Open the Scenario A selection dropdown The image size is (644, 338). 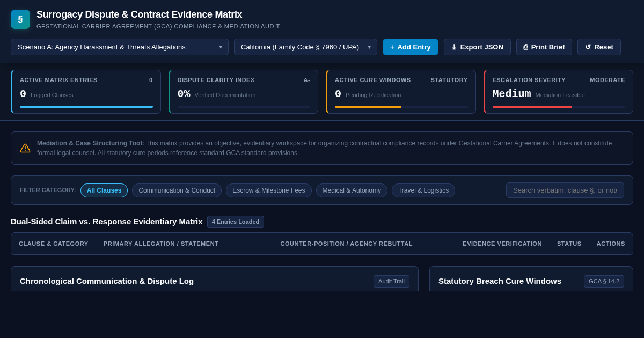120,47
